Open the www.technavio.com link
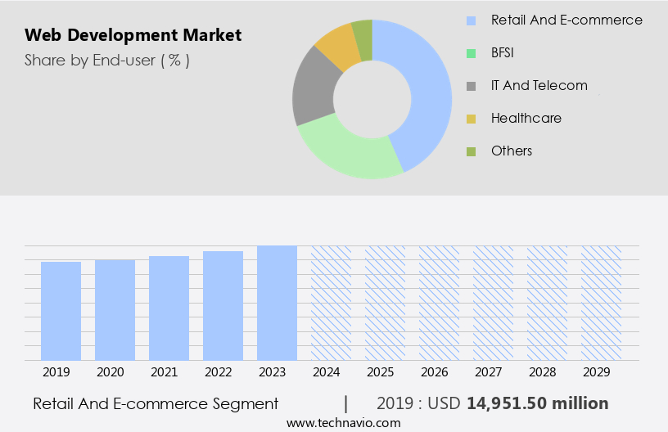The width and height of the screenshot is (668, 432). point(344,423)
